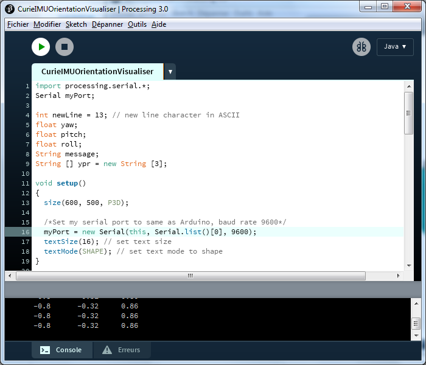Open the Sketch menu
This screenshot has width=426, height=365.
76,24
